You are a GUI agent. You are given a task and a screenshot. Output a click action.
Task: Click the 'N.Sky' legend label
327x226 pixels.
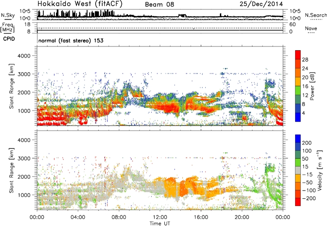pos(8,16)
